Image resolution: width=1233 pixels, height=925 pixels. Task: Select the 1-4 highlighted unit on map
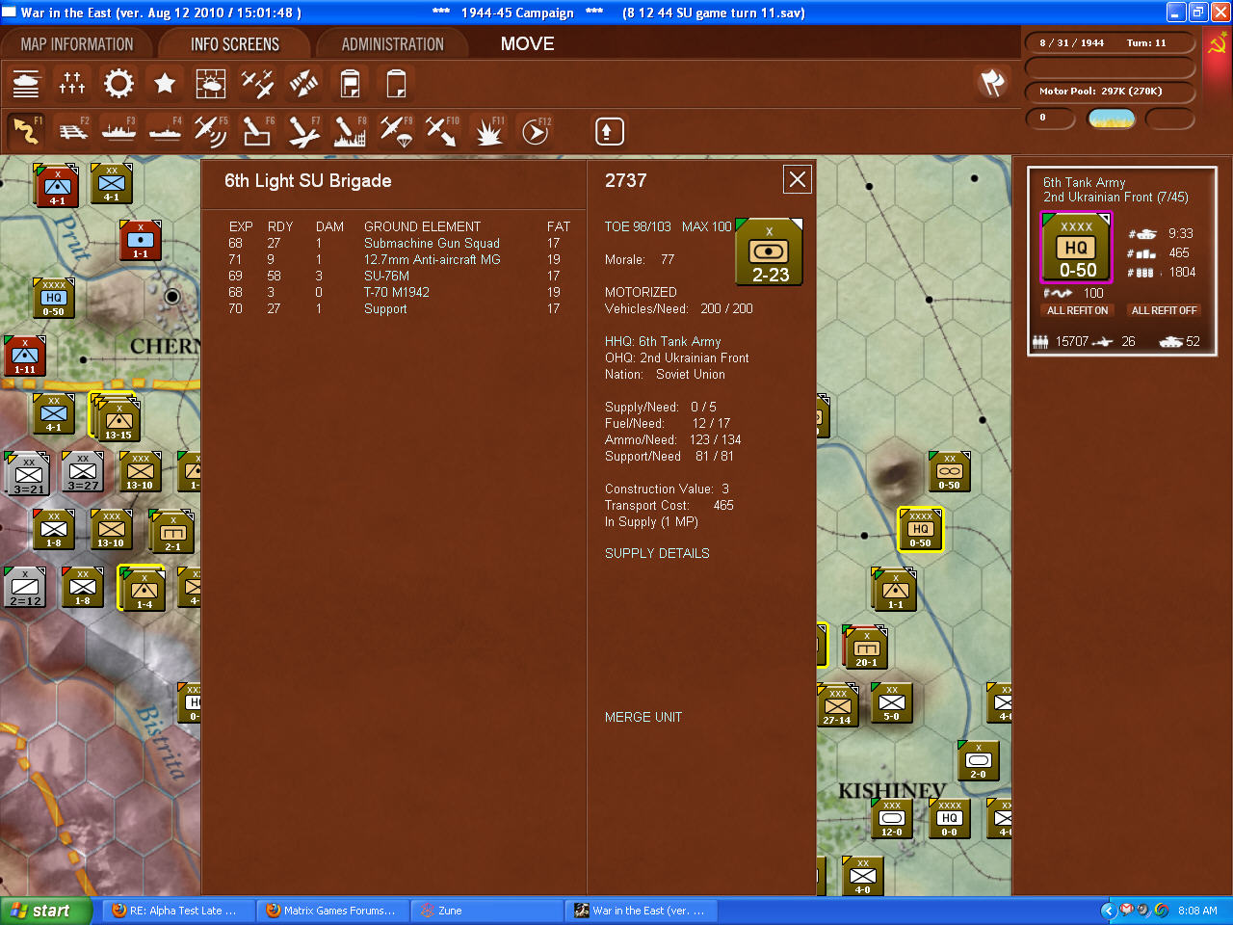pos(143,589)
